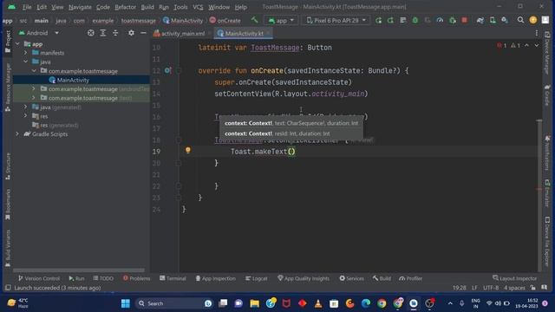555x312 pixels.
Task: Open the Problems tool window
Action: click(x=136, y=278)
